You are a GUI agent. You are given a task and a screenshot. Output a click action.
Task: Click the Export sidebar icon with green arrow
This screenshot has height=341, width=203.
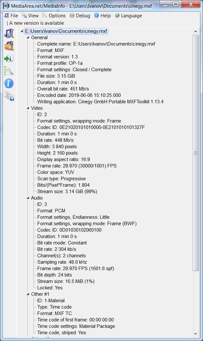click(9, 58)
